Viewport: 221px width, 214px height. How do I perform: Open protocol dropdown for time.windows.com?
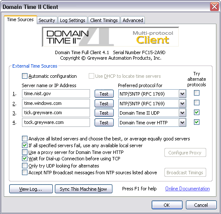tap(183, 103)
